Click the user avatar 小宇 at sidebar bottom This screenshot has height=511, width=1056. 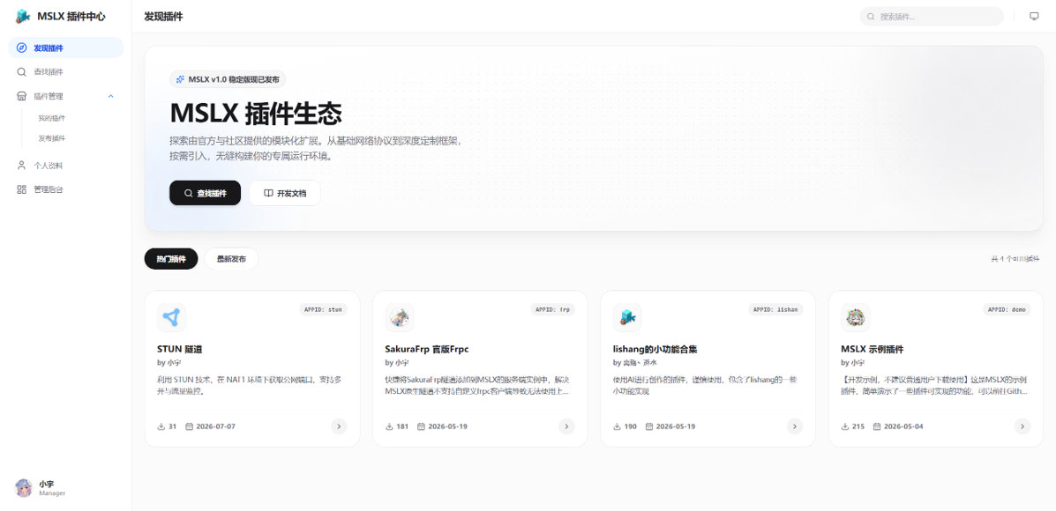click(24, 487)
